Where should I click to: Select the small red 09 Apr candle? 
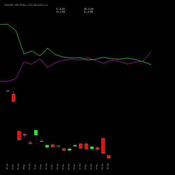click(x=25, y=135)
